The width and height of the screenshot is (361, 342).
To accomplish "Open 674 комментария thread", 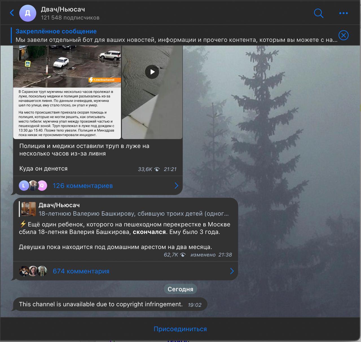I will [x=81, y=271].
